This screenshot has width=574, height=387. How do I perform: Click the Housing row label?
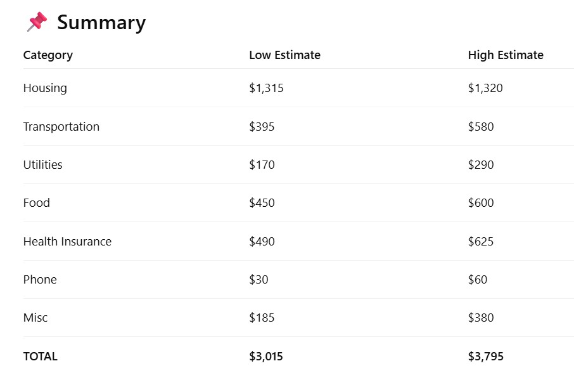[x=45, y=88]
